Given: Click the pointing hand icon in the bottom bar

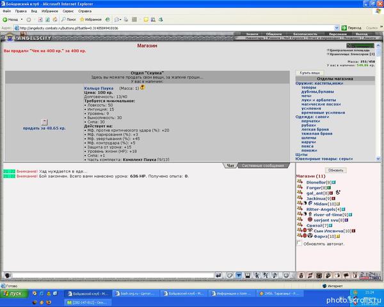Looking at the screenshot, I should [x=337, y=276].
